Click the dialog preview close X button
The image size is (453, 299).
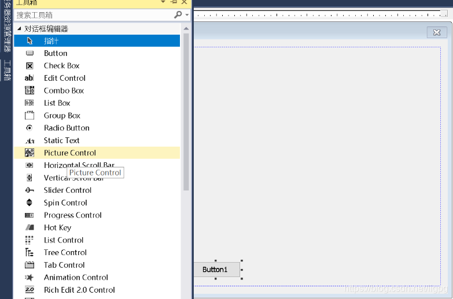point(437,32)
